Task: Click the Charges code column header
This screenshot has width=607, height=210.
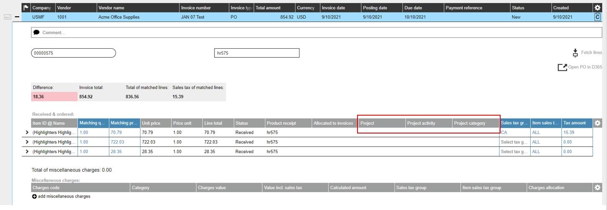Action: [80, 188]
